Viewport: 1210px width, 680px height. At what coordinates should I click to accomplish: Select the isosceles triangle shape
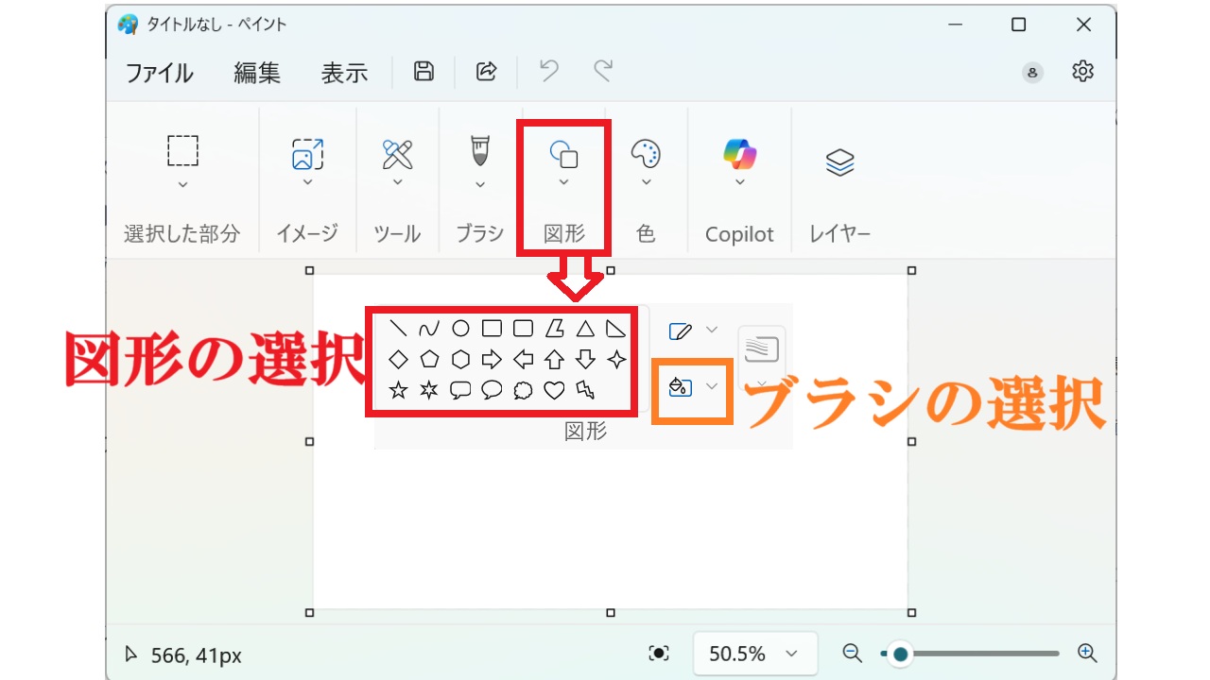585,329
